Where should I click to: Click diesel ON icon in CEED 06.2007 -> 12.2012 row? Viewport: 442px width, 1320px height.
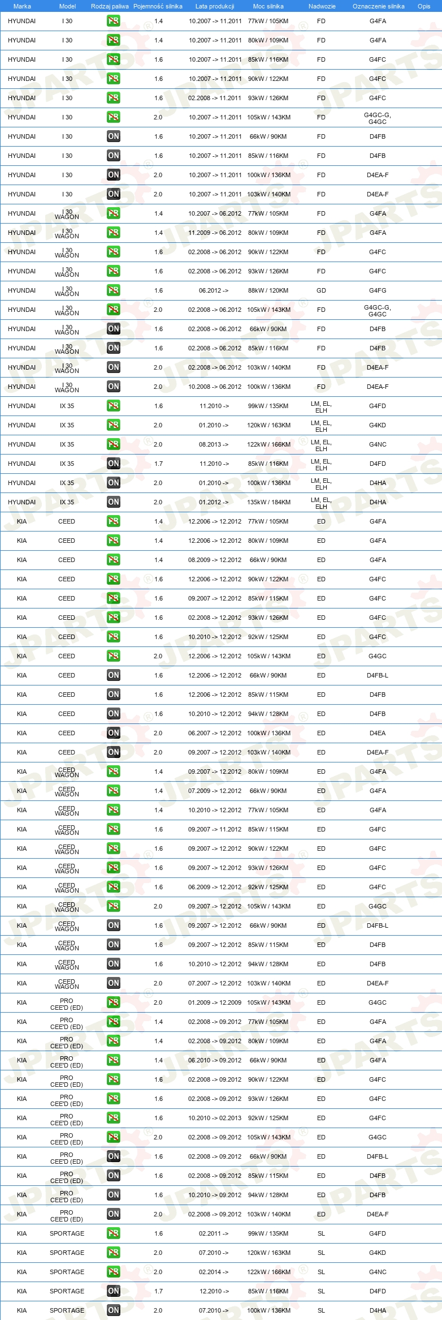[x=113, y=733]
